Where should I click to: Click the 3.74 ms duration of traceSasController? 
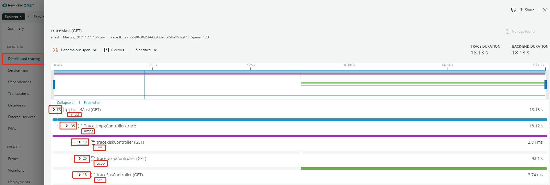pos(535,175)
